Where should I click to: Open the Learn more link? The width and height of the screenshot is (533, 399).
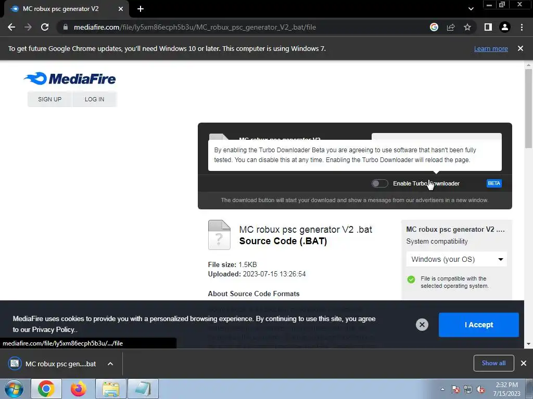pos(491,48)
